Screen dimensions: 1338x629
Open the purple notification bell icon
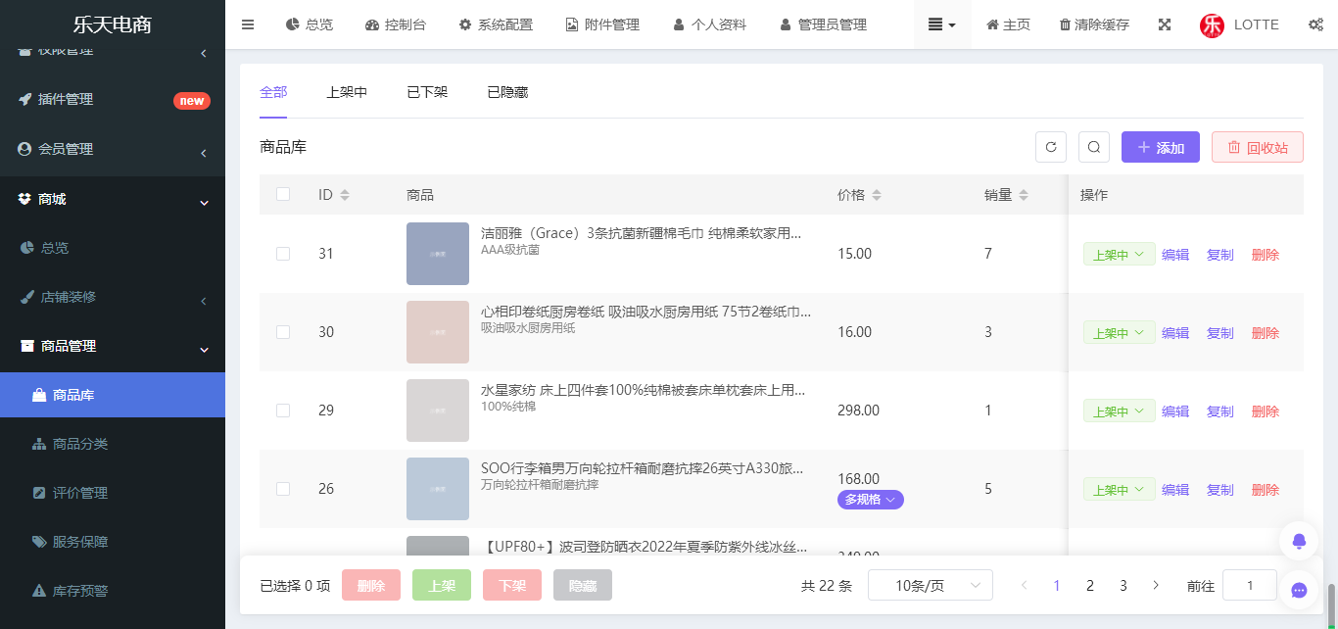[x=1300, y=541]
